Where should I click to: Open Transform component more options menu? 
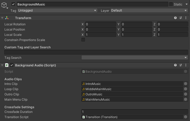[x=186, y=18]
